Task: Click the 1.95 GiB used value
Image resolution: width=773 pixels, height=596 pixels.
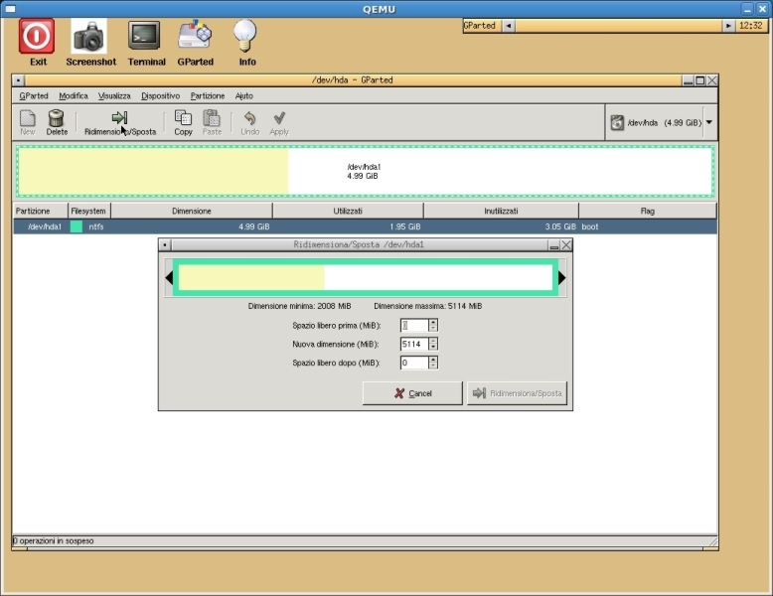Action: click(x=405, y=226)
